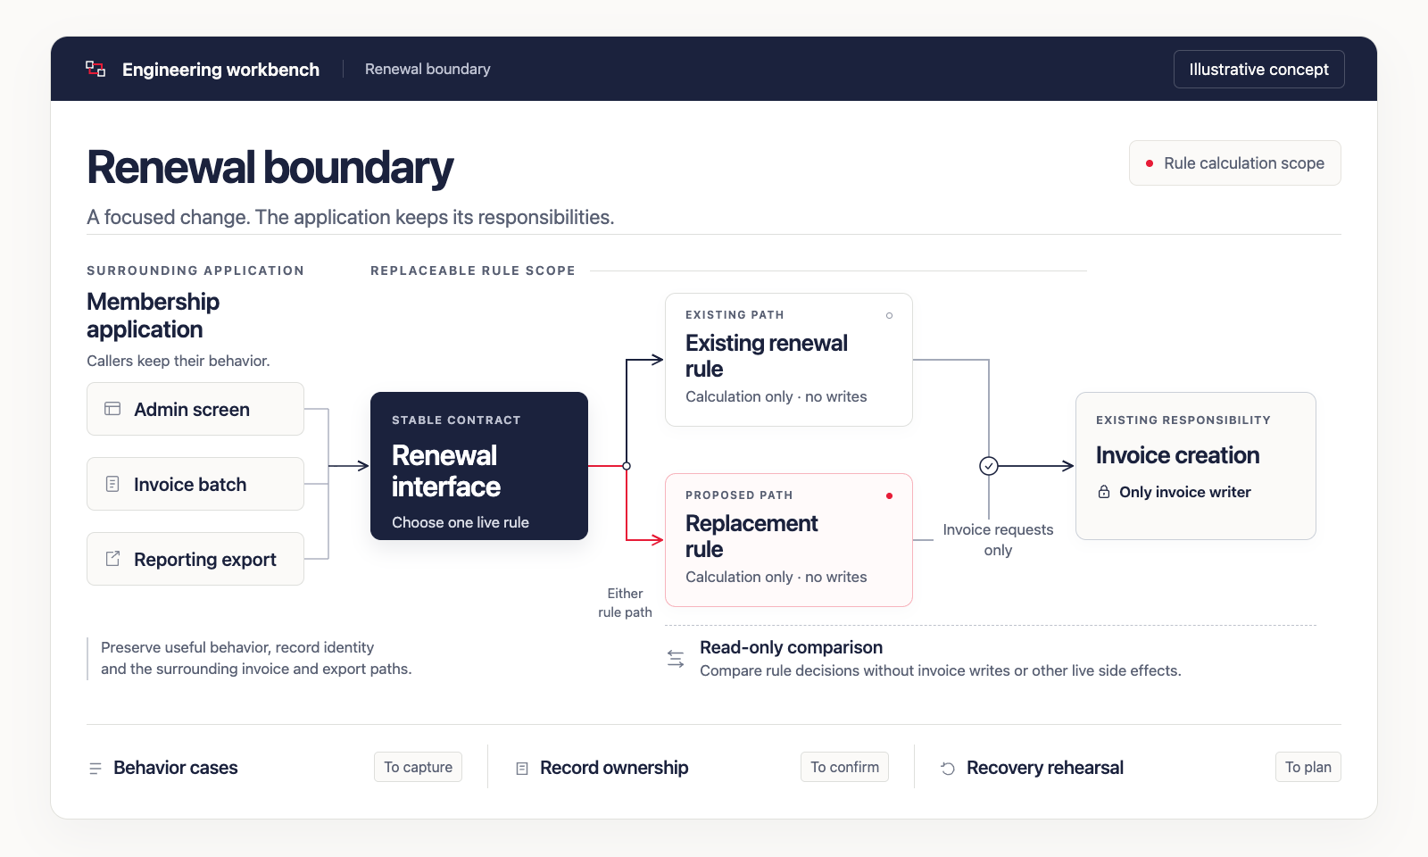1428x857 pixels.
Task: Select the Invoice batch card
Action: click(195, 484)
